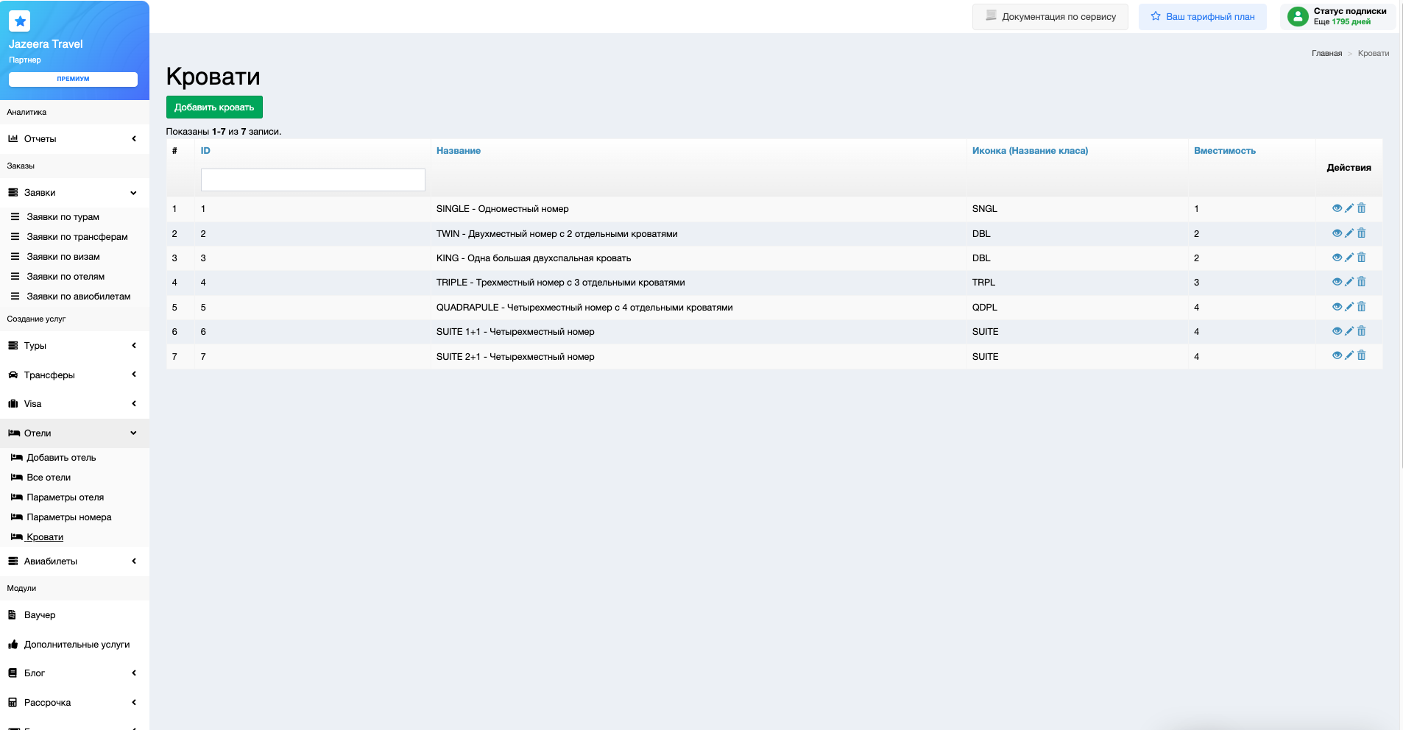View SINGLE bed details with eye icon

[1337, 208]
